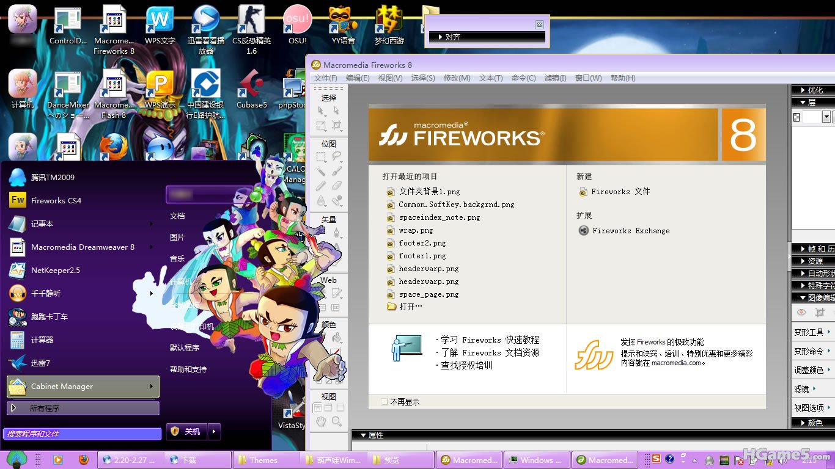This screenshot has height=469, width=835.
Task: Choose the Pen tool under 矢量
Action: (336, 233)
